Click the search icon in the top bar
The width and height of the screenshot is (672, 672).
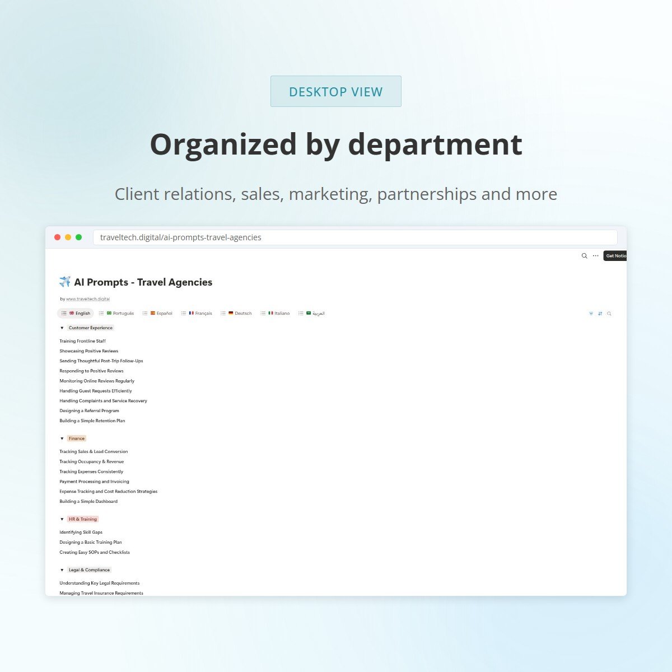584,256
